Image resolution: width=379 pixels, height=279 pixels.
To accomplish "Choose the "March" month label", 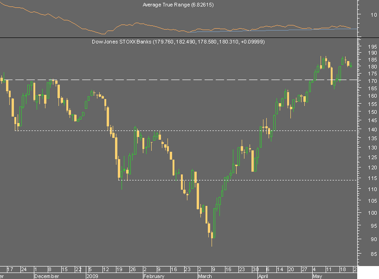I will [205, 276].
